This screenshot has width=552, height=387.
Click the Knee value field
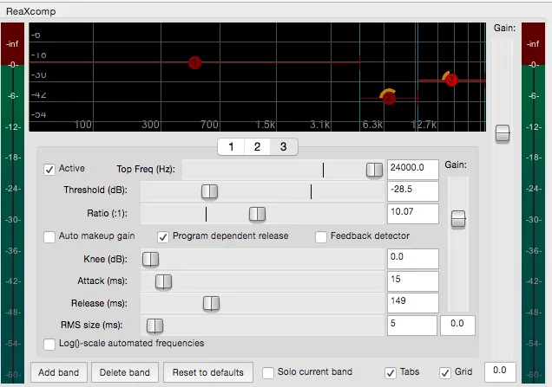(x=413, y=259)
